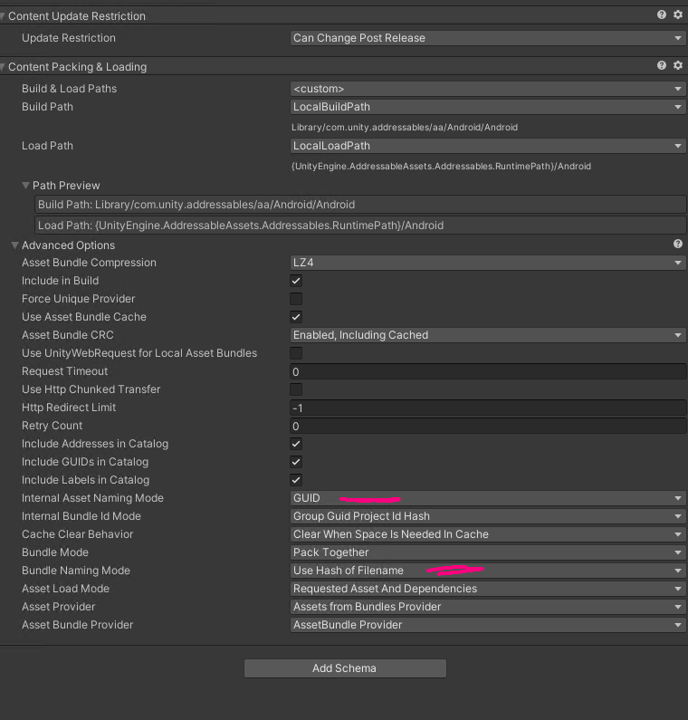Click the Http Redirect Limit field
This screenshot has height=720, width=688.
[x=487, y=408]
